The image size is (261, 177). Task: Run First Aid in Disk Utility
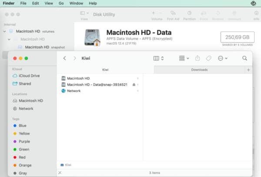pyautogui.click(x=173, y=16)
